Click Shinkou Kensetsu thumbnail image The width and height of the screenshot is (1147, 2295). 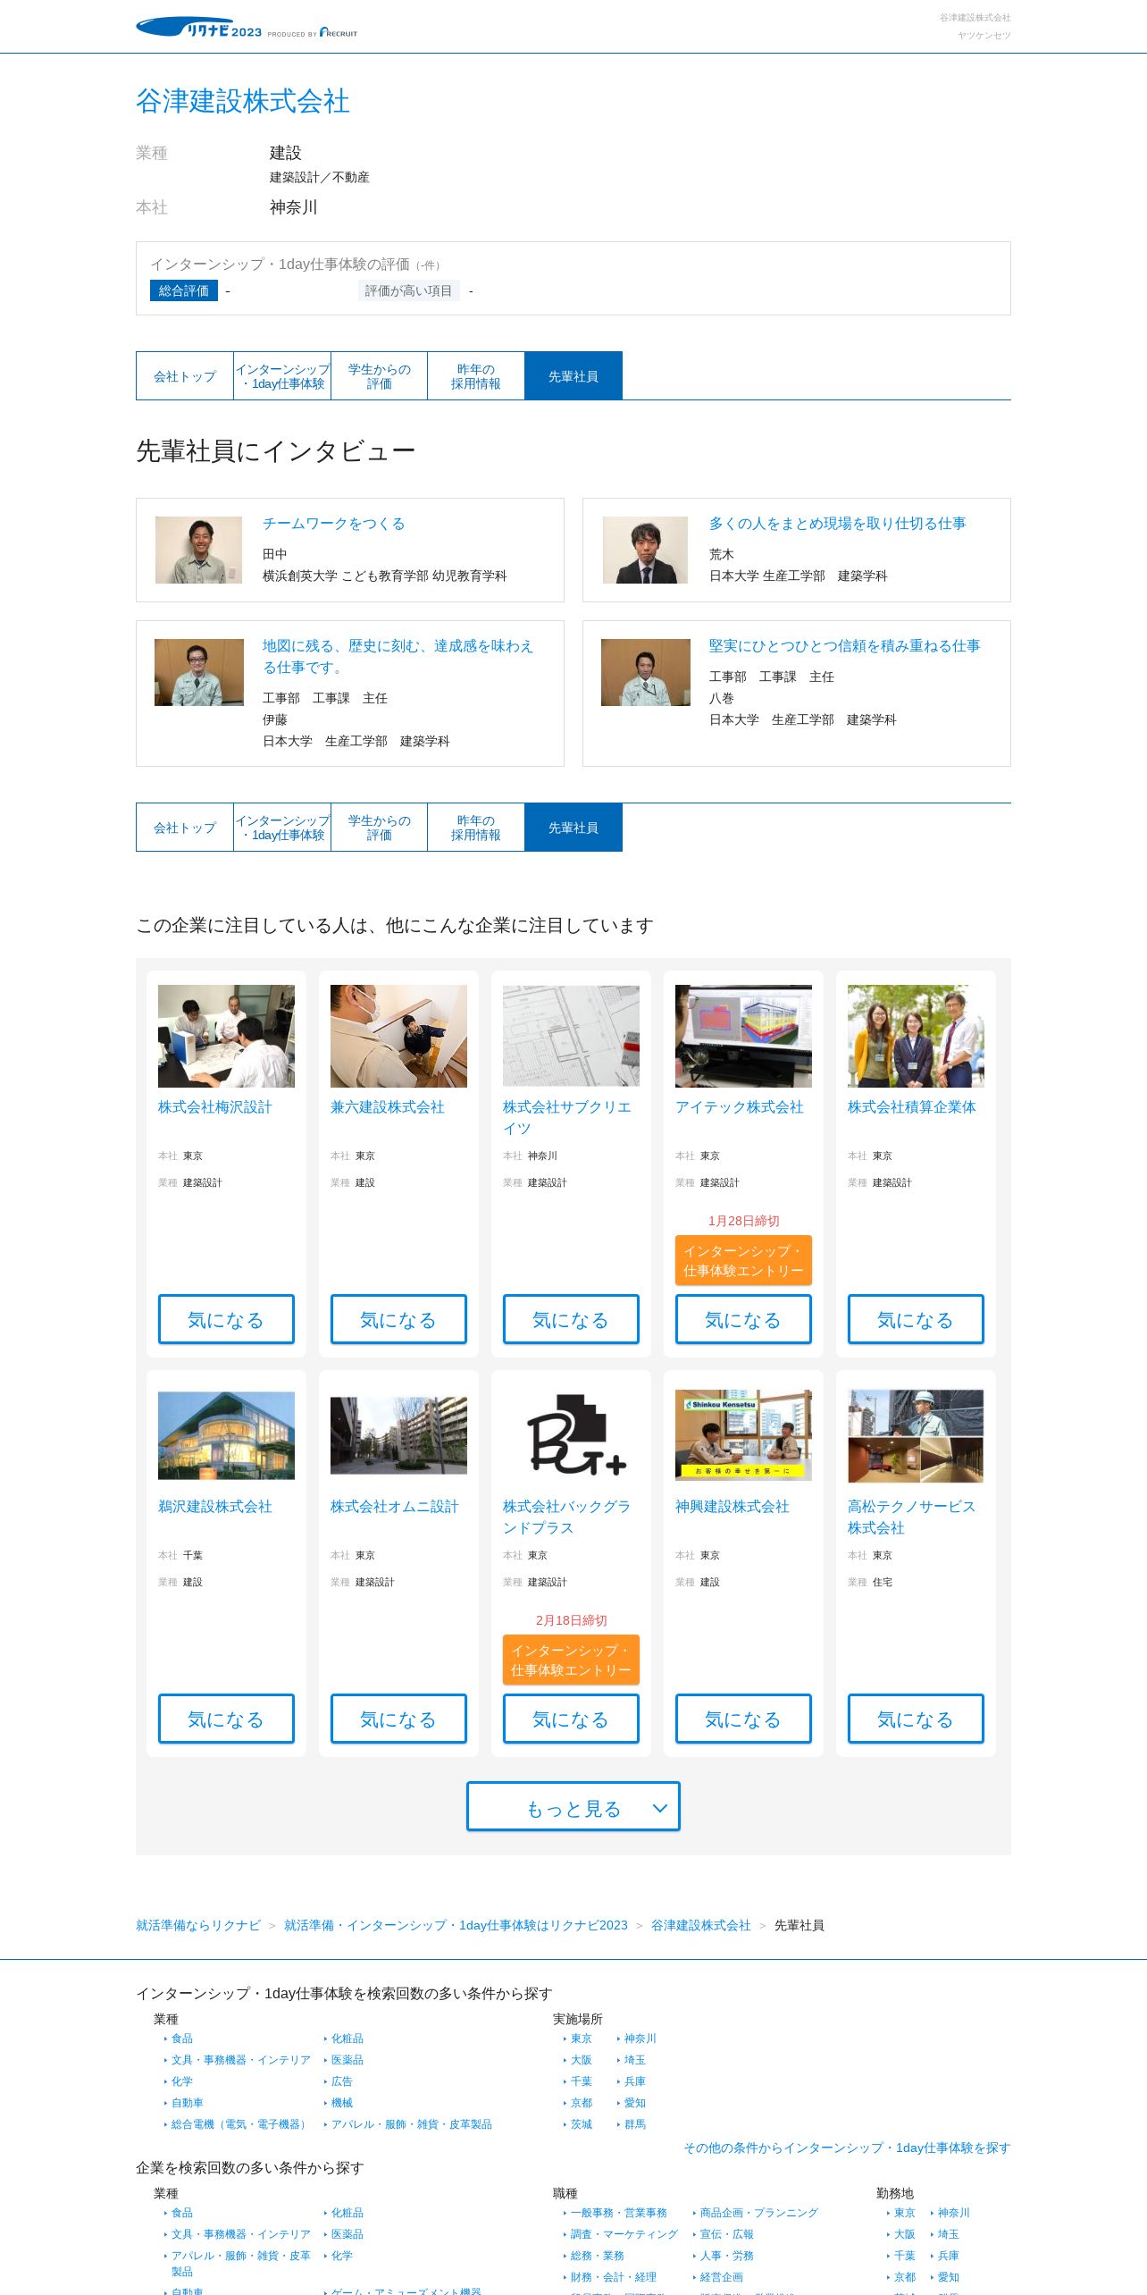point(743,1435)
